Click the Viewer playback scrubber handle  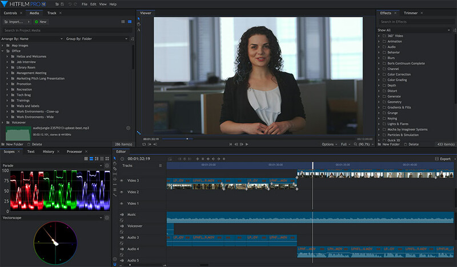pyautogui.click(x=187, y=139)
